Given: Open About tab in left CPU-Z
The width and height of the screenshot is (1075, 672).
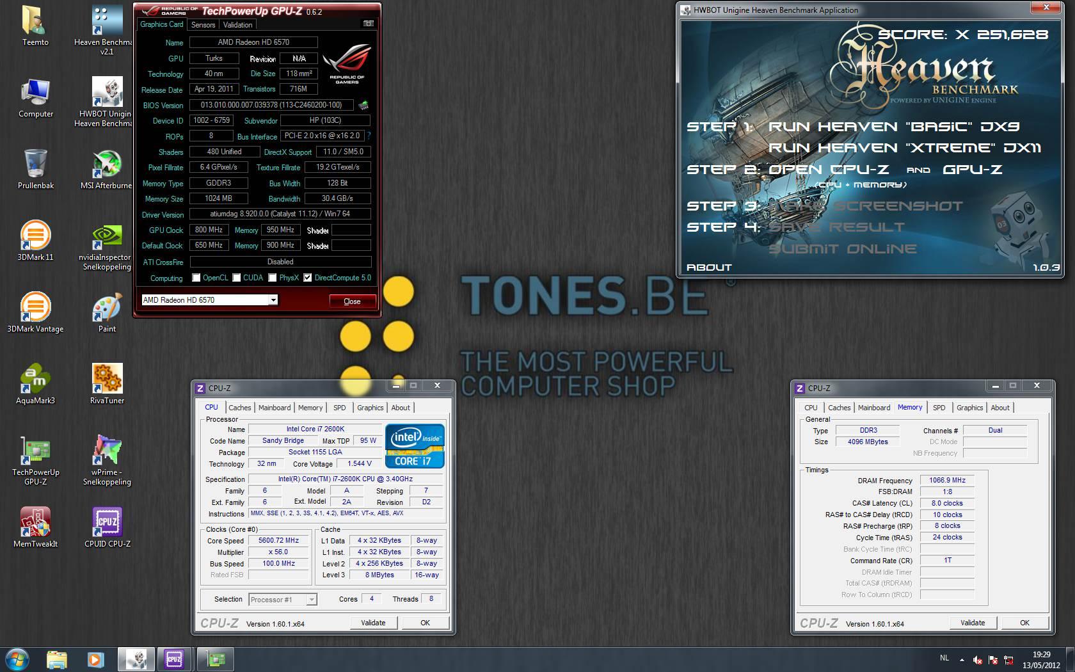Looking at the screenshot, I should (x=401, y=408).
